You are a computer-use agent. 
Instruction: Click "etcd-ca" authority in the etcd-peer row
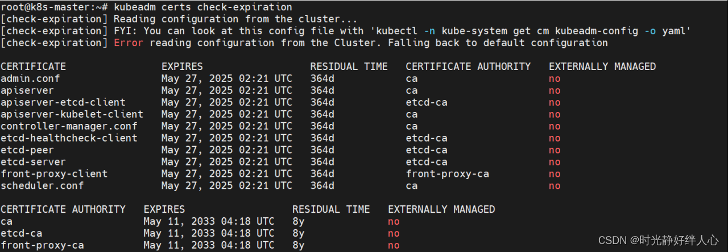click(427, 150)
